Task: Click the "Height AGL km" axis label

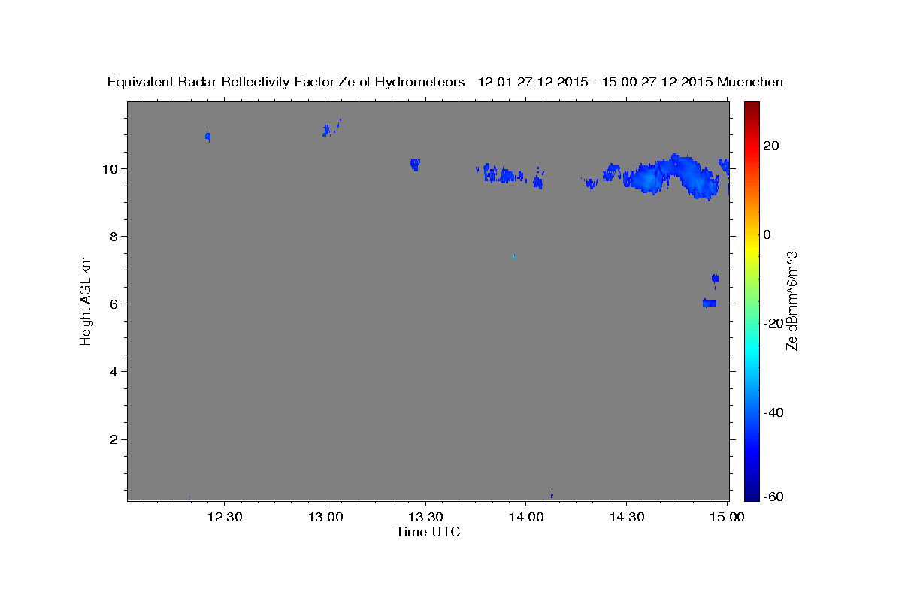Action: pos(86,300)
